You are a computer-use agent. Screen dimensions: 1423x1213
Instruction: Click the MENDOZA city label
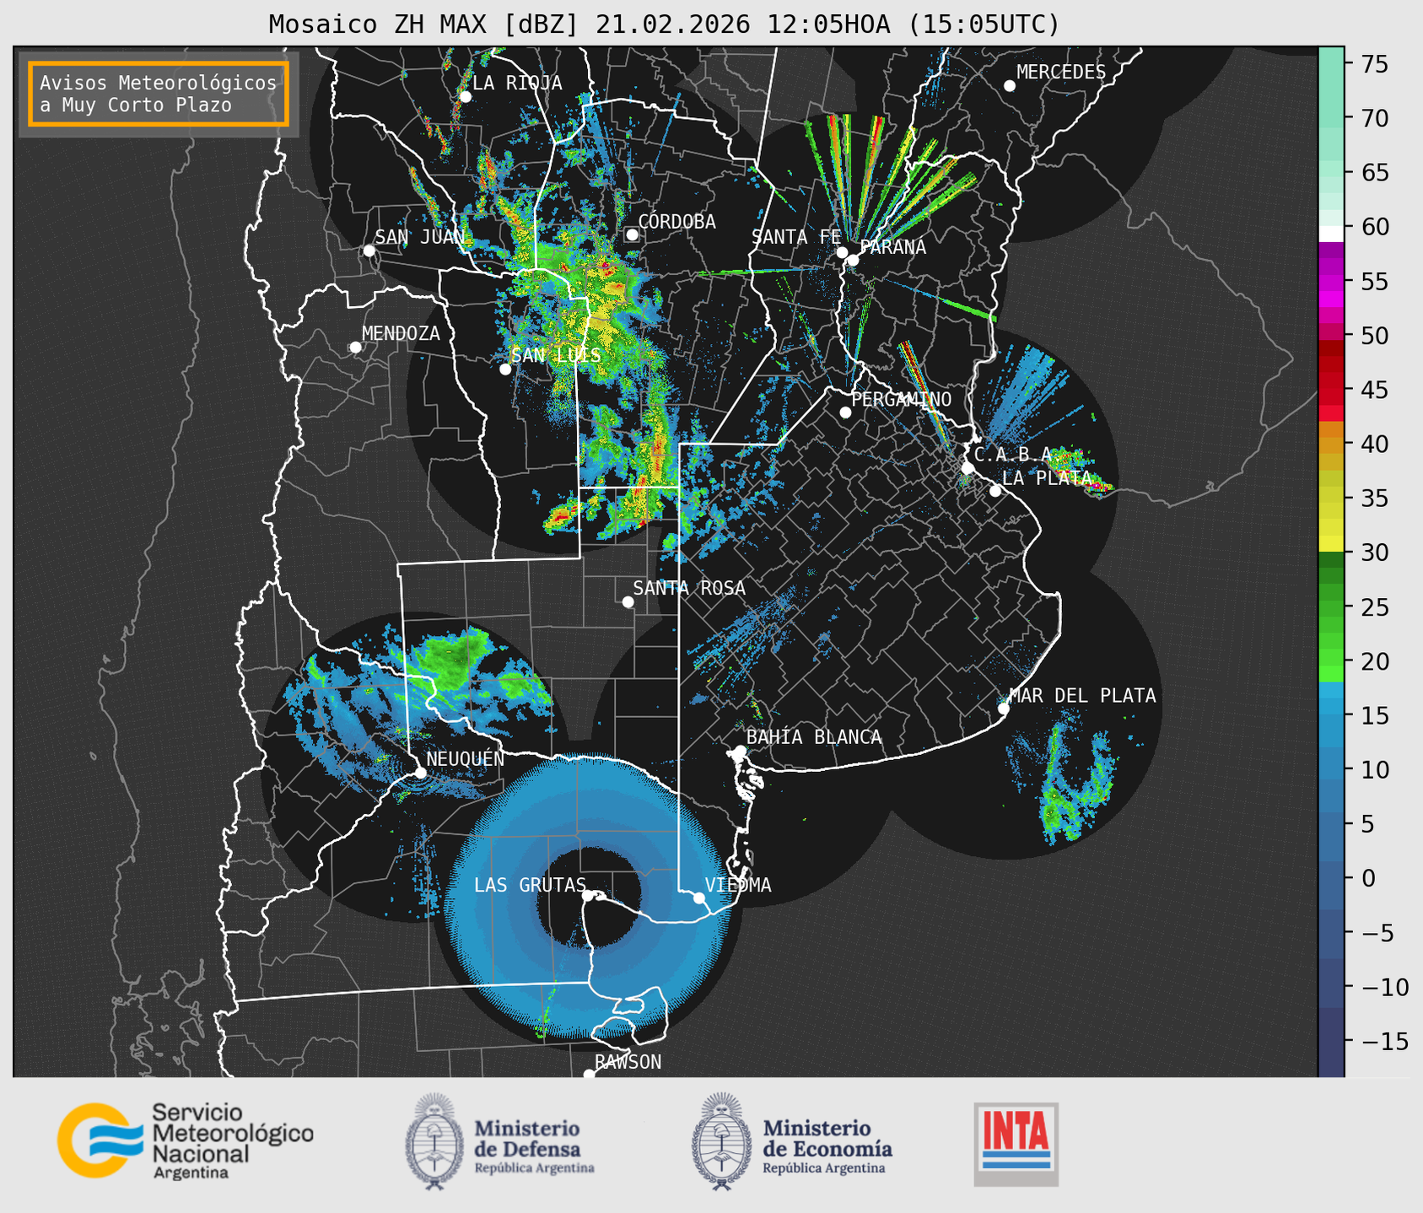[x=401, y=333]
